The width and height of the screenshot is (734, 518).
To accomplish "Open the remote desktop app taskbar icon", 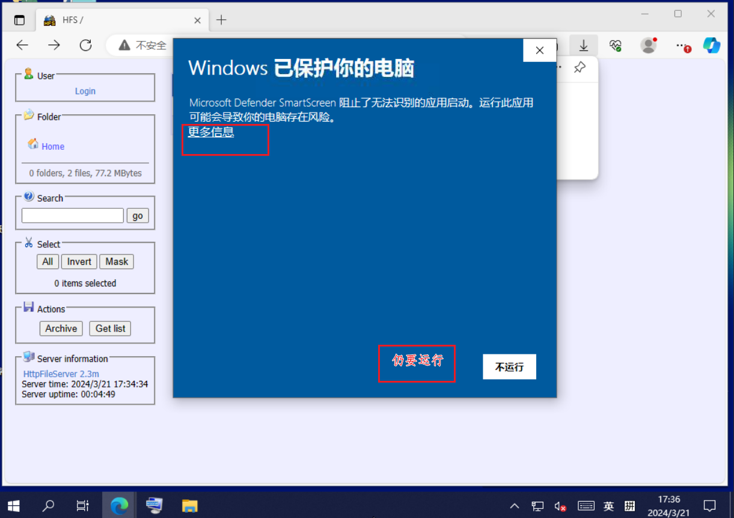I will (x=154, y=506).
